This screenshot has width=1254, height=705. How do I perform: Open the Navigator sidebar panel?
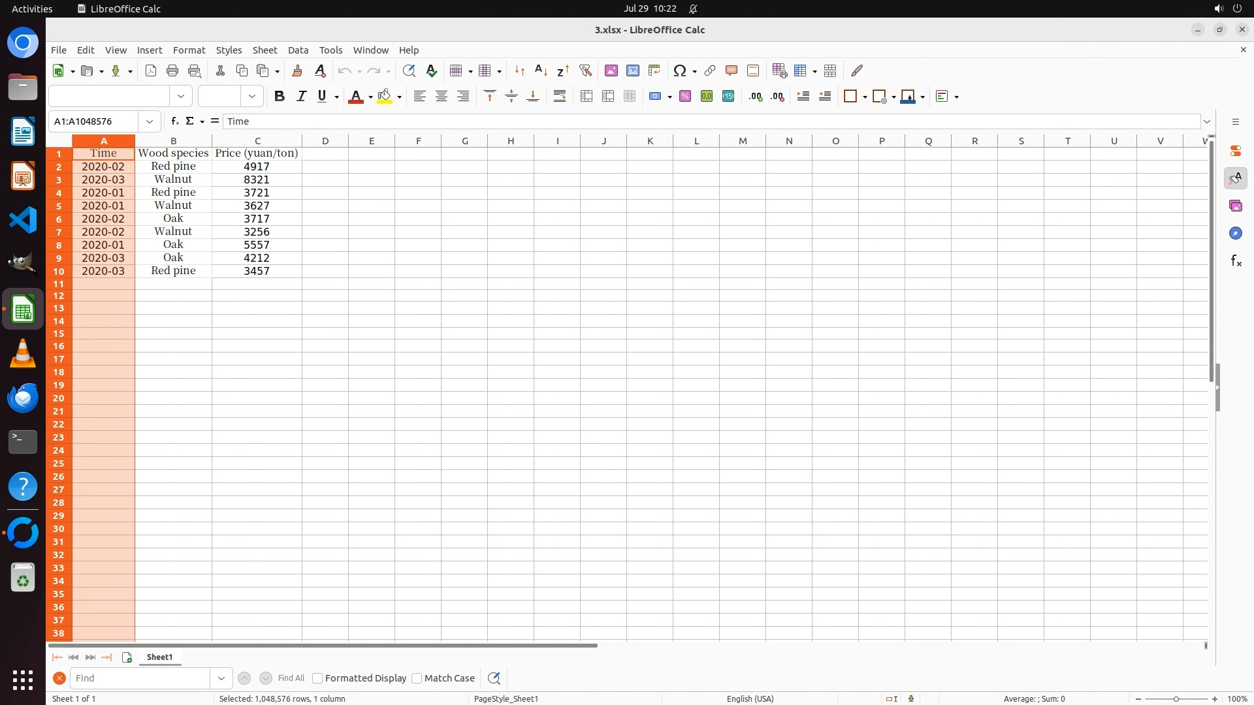tap(1235, 233)
